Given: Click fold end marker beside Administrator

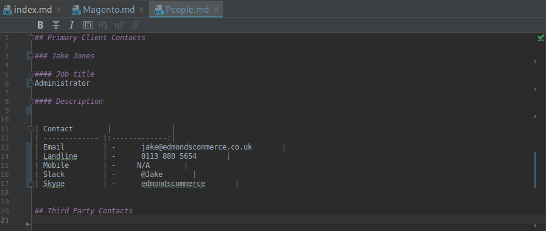Looking at the screenshot, I should (31, 83).
